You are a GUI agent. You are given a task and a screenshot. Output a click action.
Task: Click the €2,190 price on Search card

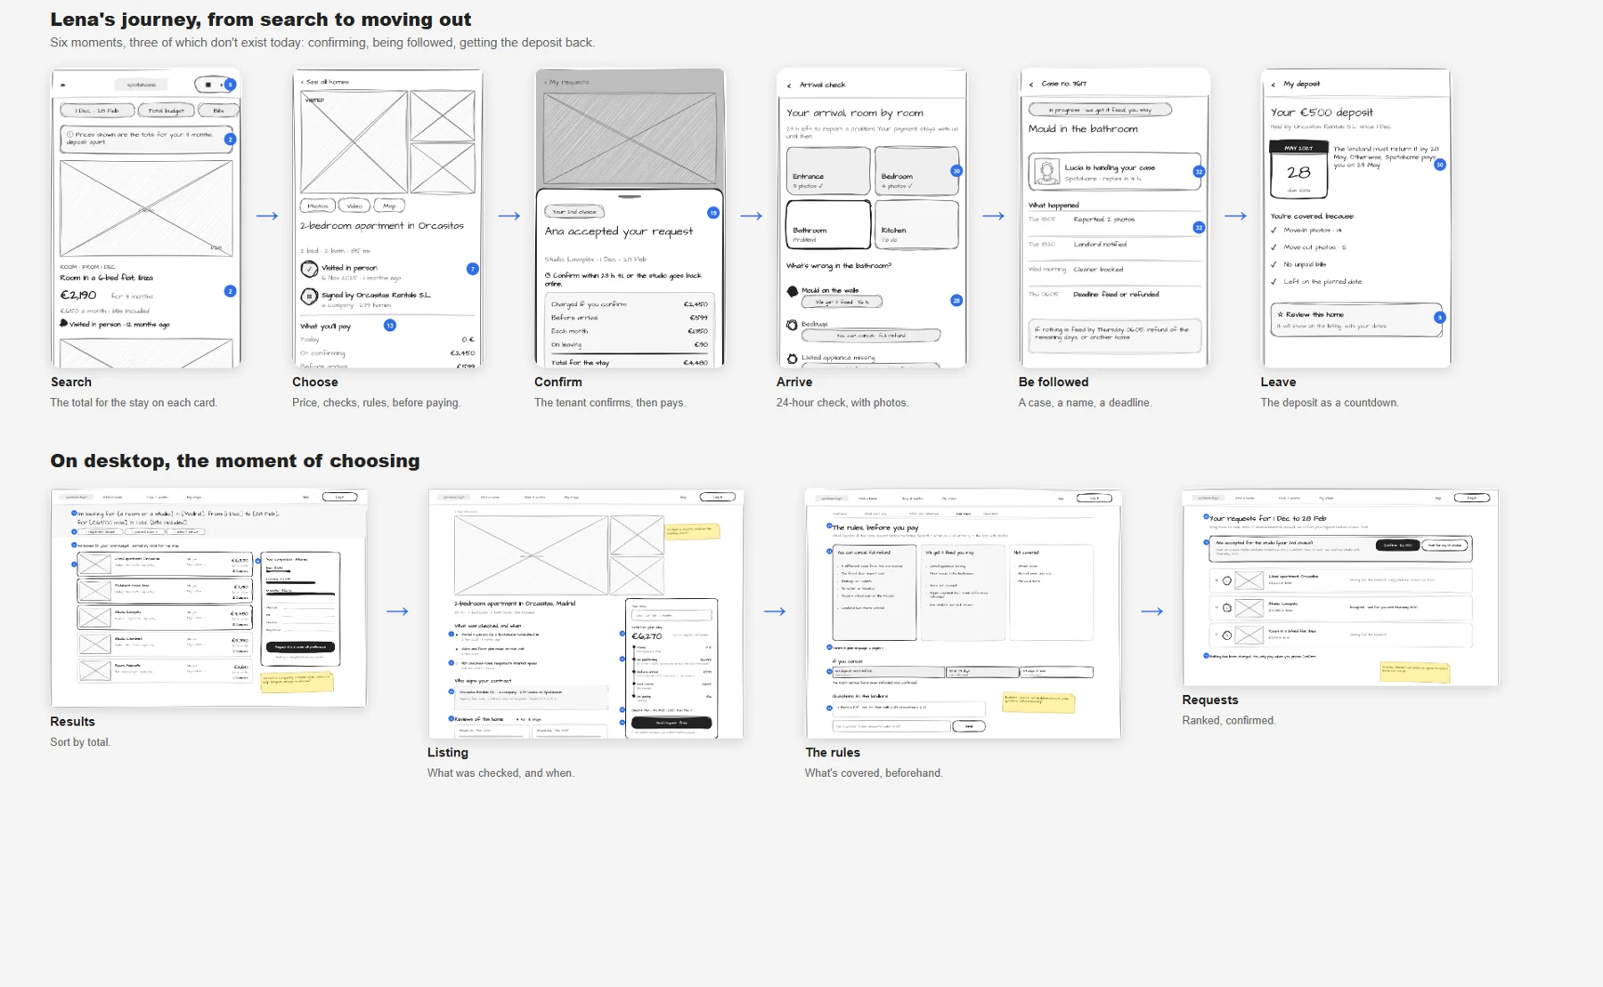(78, 295)
